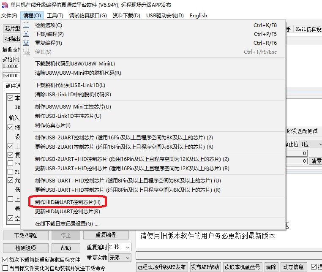Image resolution: width=322 pixels, height=272 pixels.
Task: Choose 清除U8W/U8W-Mini中的脱机代码(R)
Action: pos(153,73)
